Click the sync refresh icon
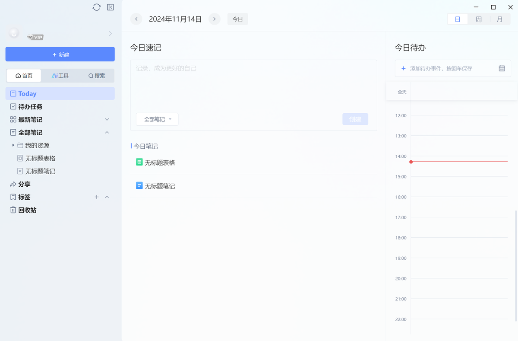This screenshot has width=518, height=341. point(96,7)
